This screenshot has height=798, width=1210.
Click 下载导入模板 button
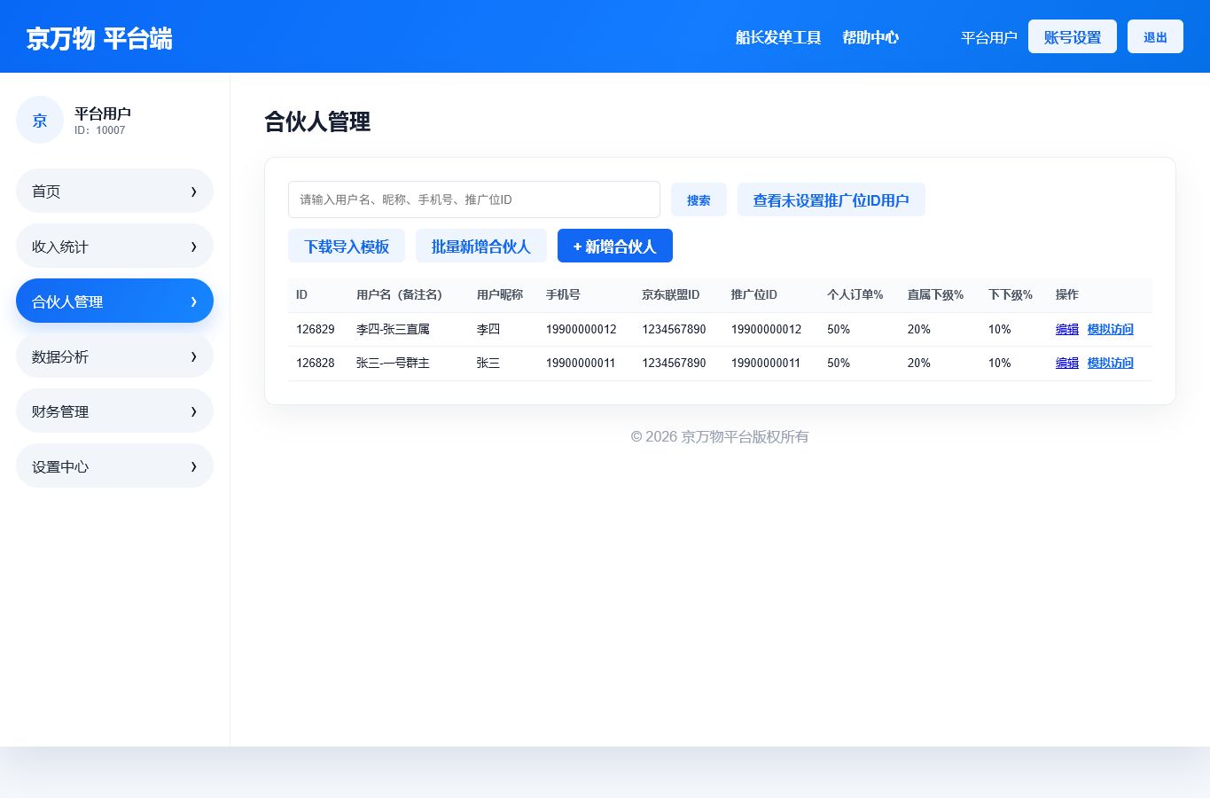[347, 246]
